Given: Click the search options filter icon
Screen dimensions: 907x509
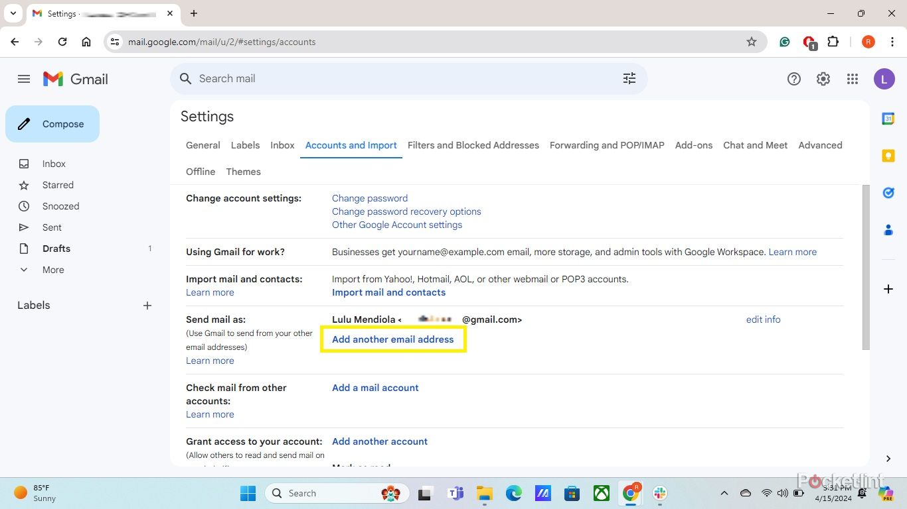Looking at the screenshot, I should click(x=629, y=79).
